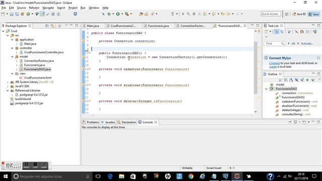Click the editor vertical scrollbar thumb
The image size is (322, 181).
click(x=256, y=67)
